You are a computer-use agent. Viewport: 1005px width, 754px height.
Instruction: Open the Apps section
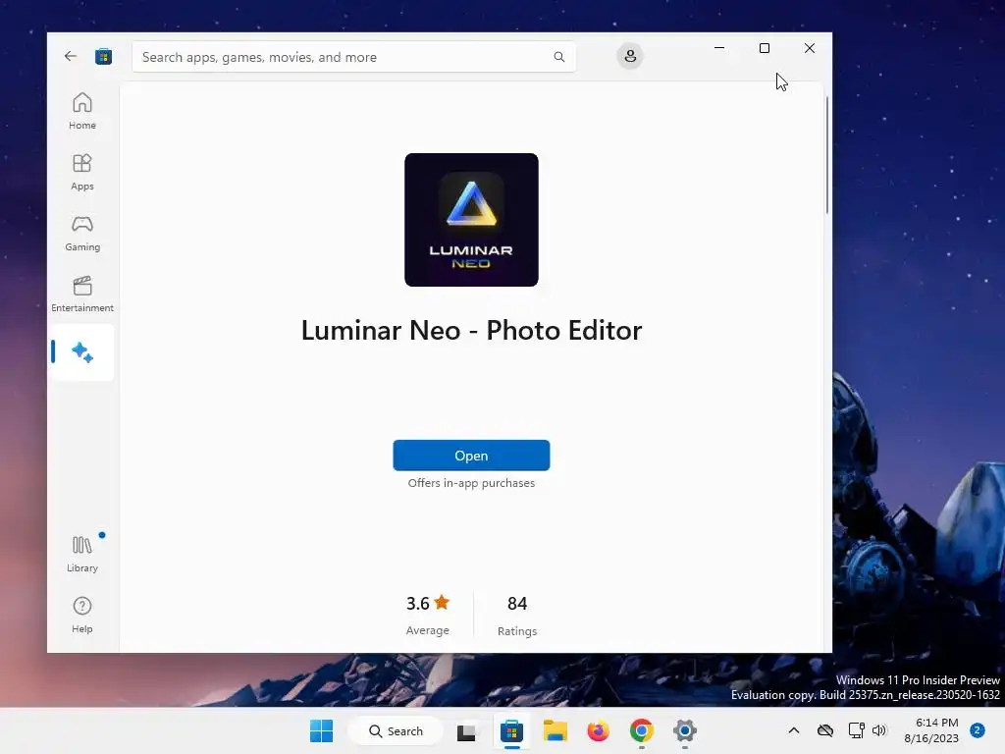[82, 172]
